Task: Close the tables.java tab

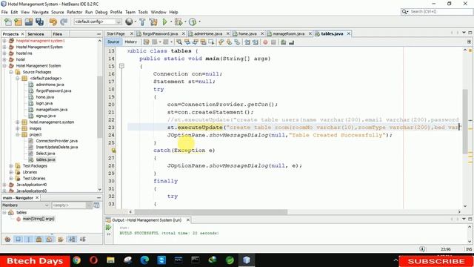Action: pos(349,33)
